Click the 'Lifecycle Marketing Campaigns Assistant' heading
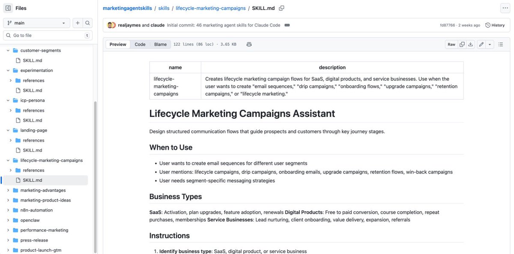Screen dimensions: 514x254 [242, 114]
